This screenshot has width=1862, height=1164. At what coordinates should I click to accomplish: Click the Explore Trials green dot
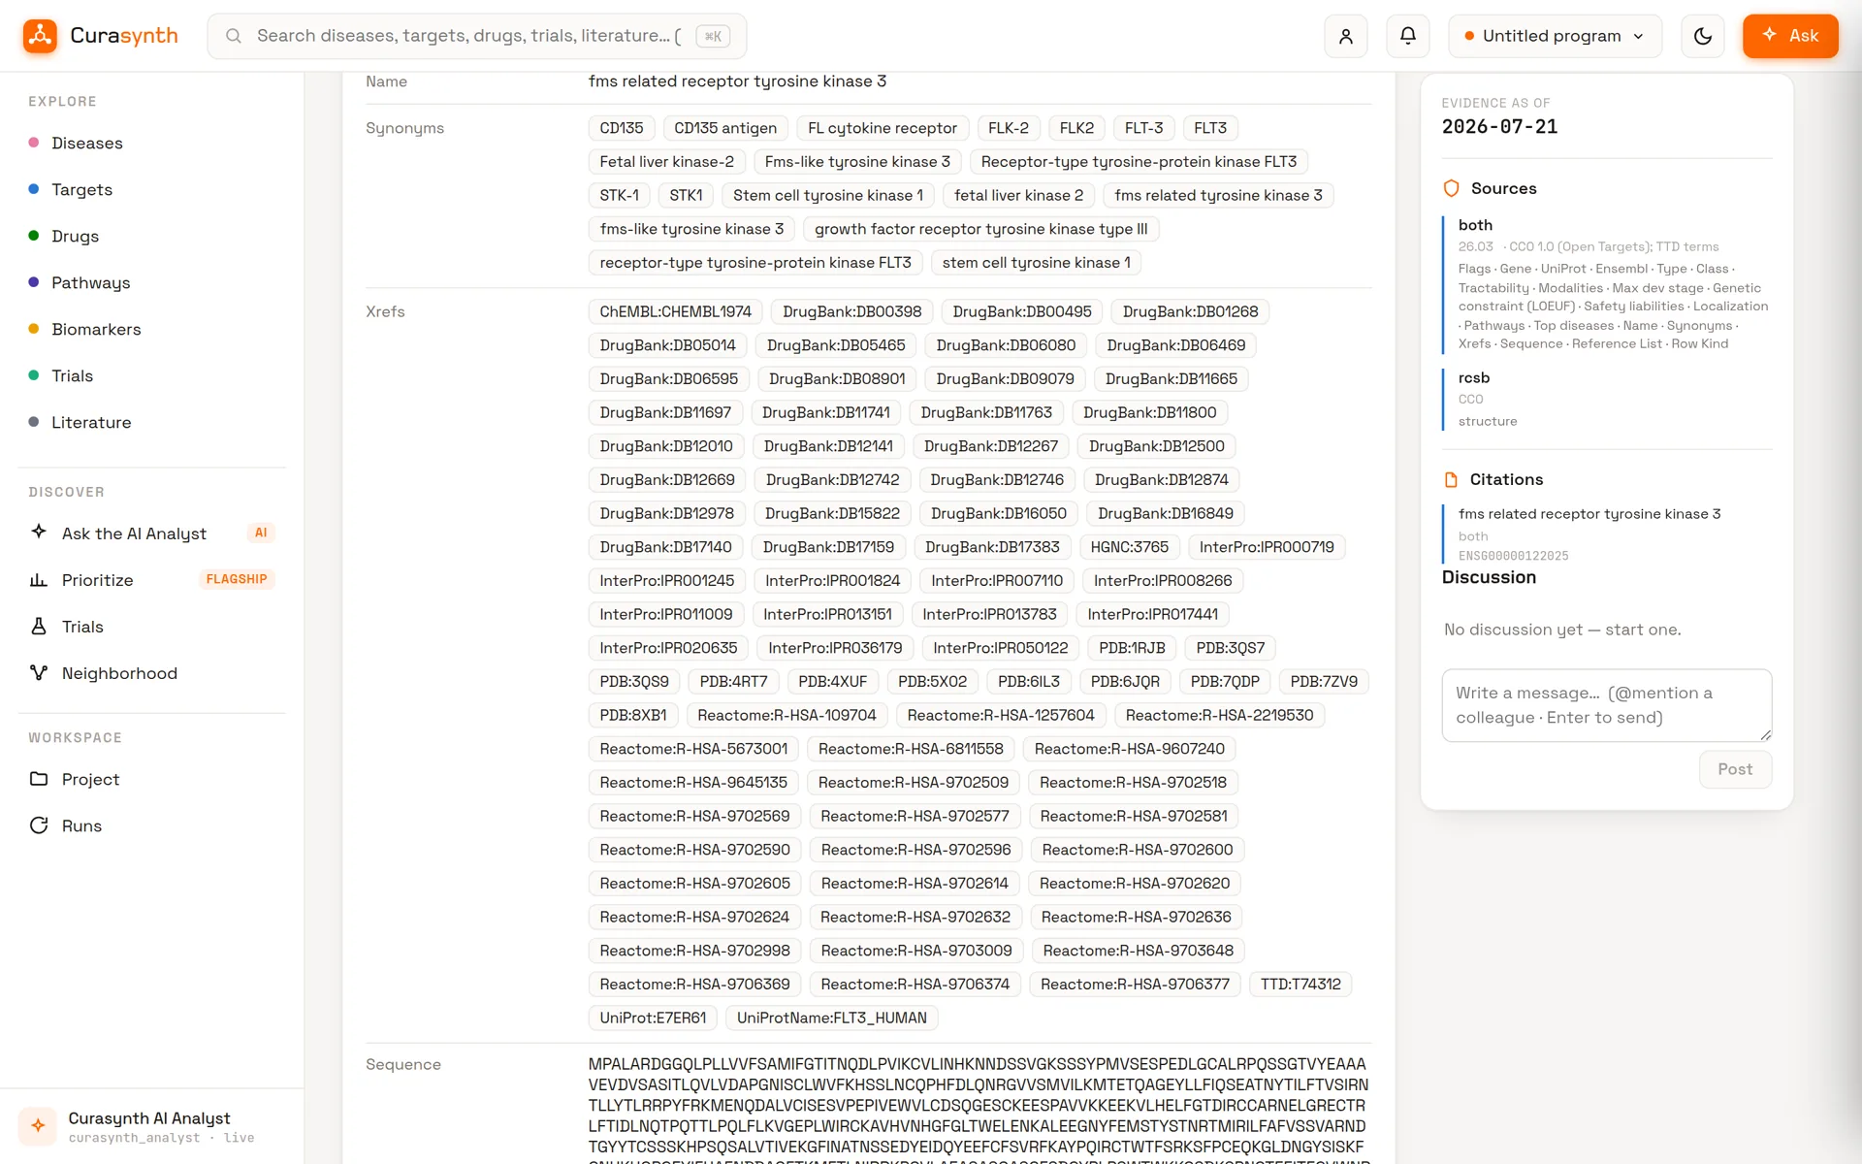click(34, 375)
